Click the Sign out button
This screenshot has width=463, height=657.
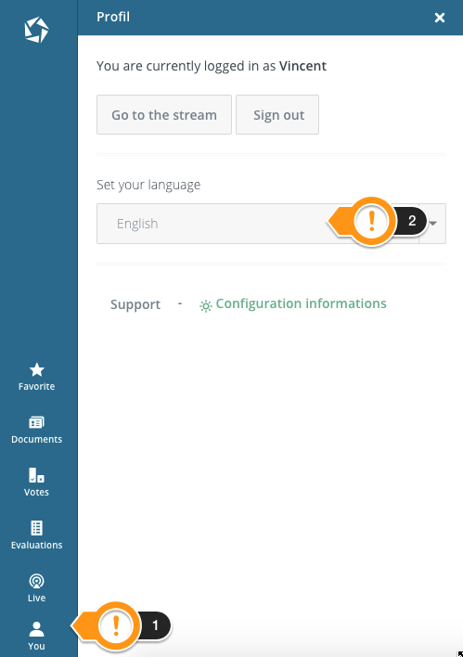pos(277,115)
